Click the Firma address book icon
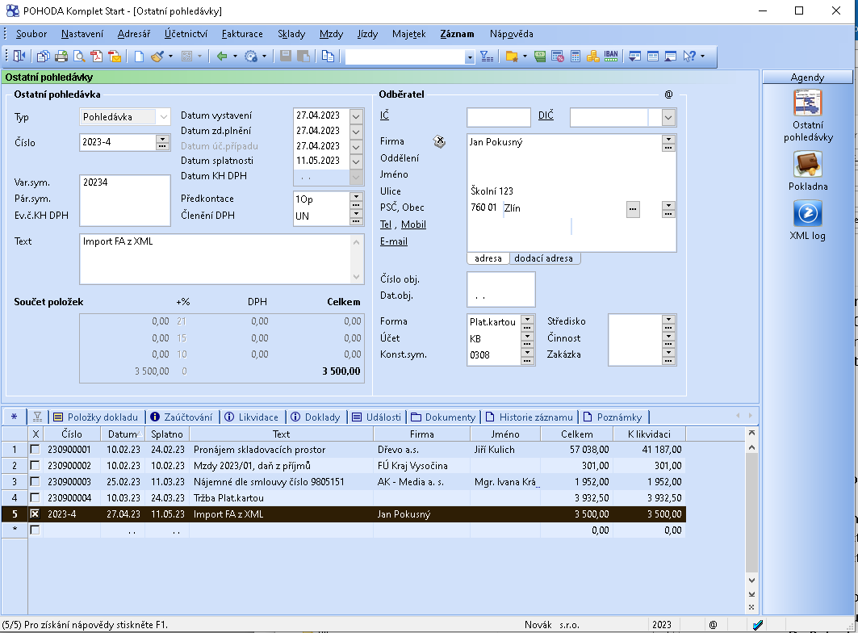 pos(439,142)
